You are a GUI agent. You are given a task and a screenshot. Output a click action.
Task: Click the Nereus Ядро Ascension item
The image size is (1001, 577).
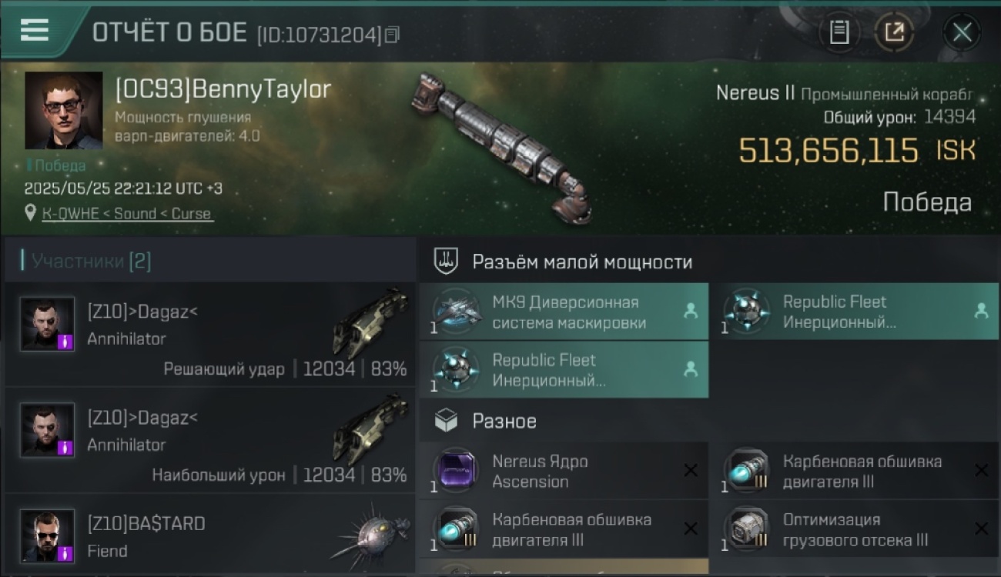[564, 471]
